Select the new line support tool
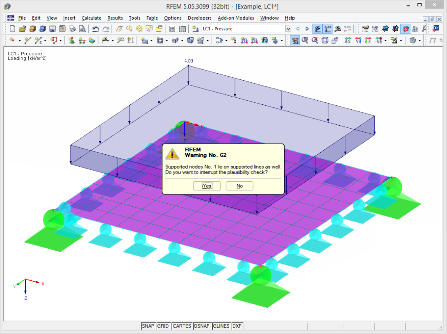447x334 pixels. tap(82, 41)
